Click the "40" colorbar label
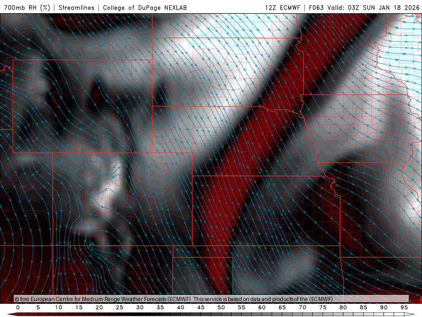Image resolution: width=422 pixels, height=317 pixels. [180, 307]
